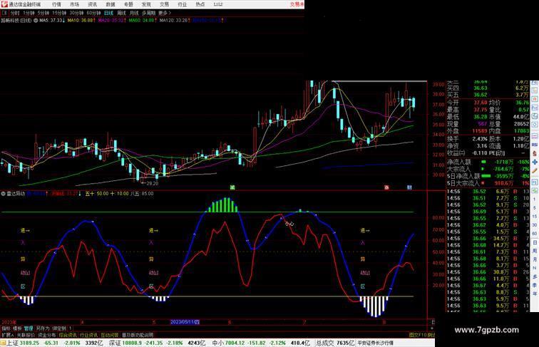Open the 行业资讯 bottom tab
This screenshot has width=539, height=347.
[88, 335]
